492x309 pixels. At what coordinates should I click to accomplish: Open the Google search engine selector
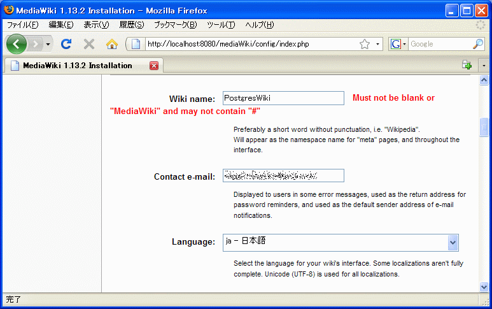coord(398,44)
